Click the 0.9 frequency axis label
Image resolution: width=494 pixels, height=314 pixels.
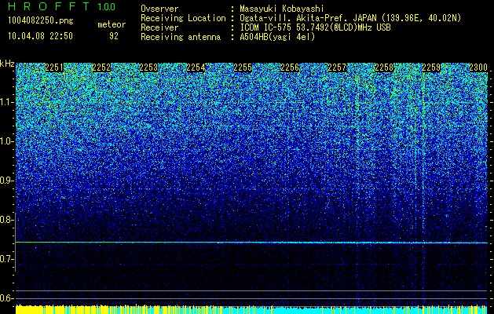coord(5,181)
